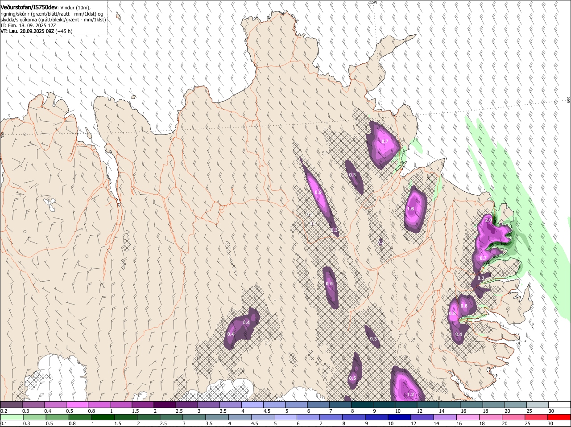Select the snow legend swatch between 25 and 30

point(538,405)
